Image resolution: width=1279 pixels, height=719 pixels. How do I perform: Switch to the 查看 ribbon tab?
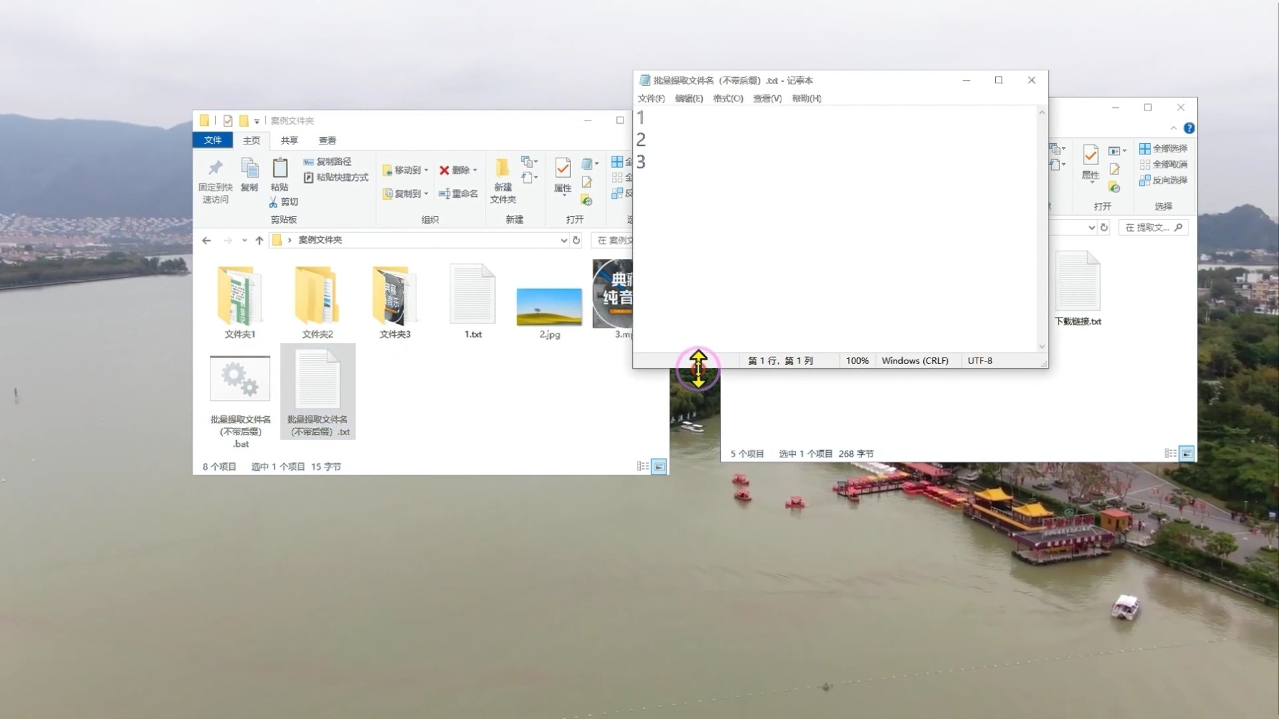(327, 140)
